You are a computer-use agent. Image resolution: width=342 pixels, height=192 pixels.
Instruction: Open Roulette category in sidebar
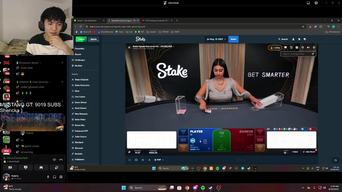point(78,154)
